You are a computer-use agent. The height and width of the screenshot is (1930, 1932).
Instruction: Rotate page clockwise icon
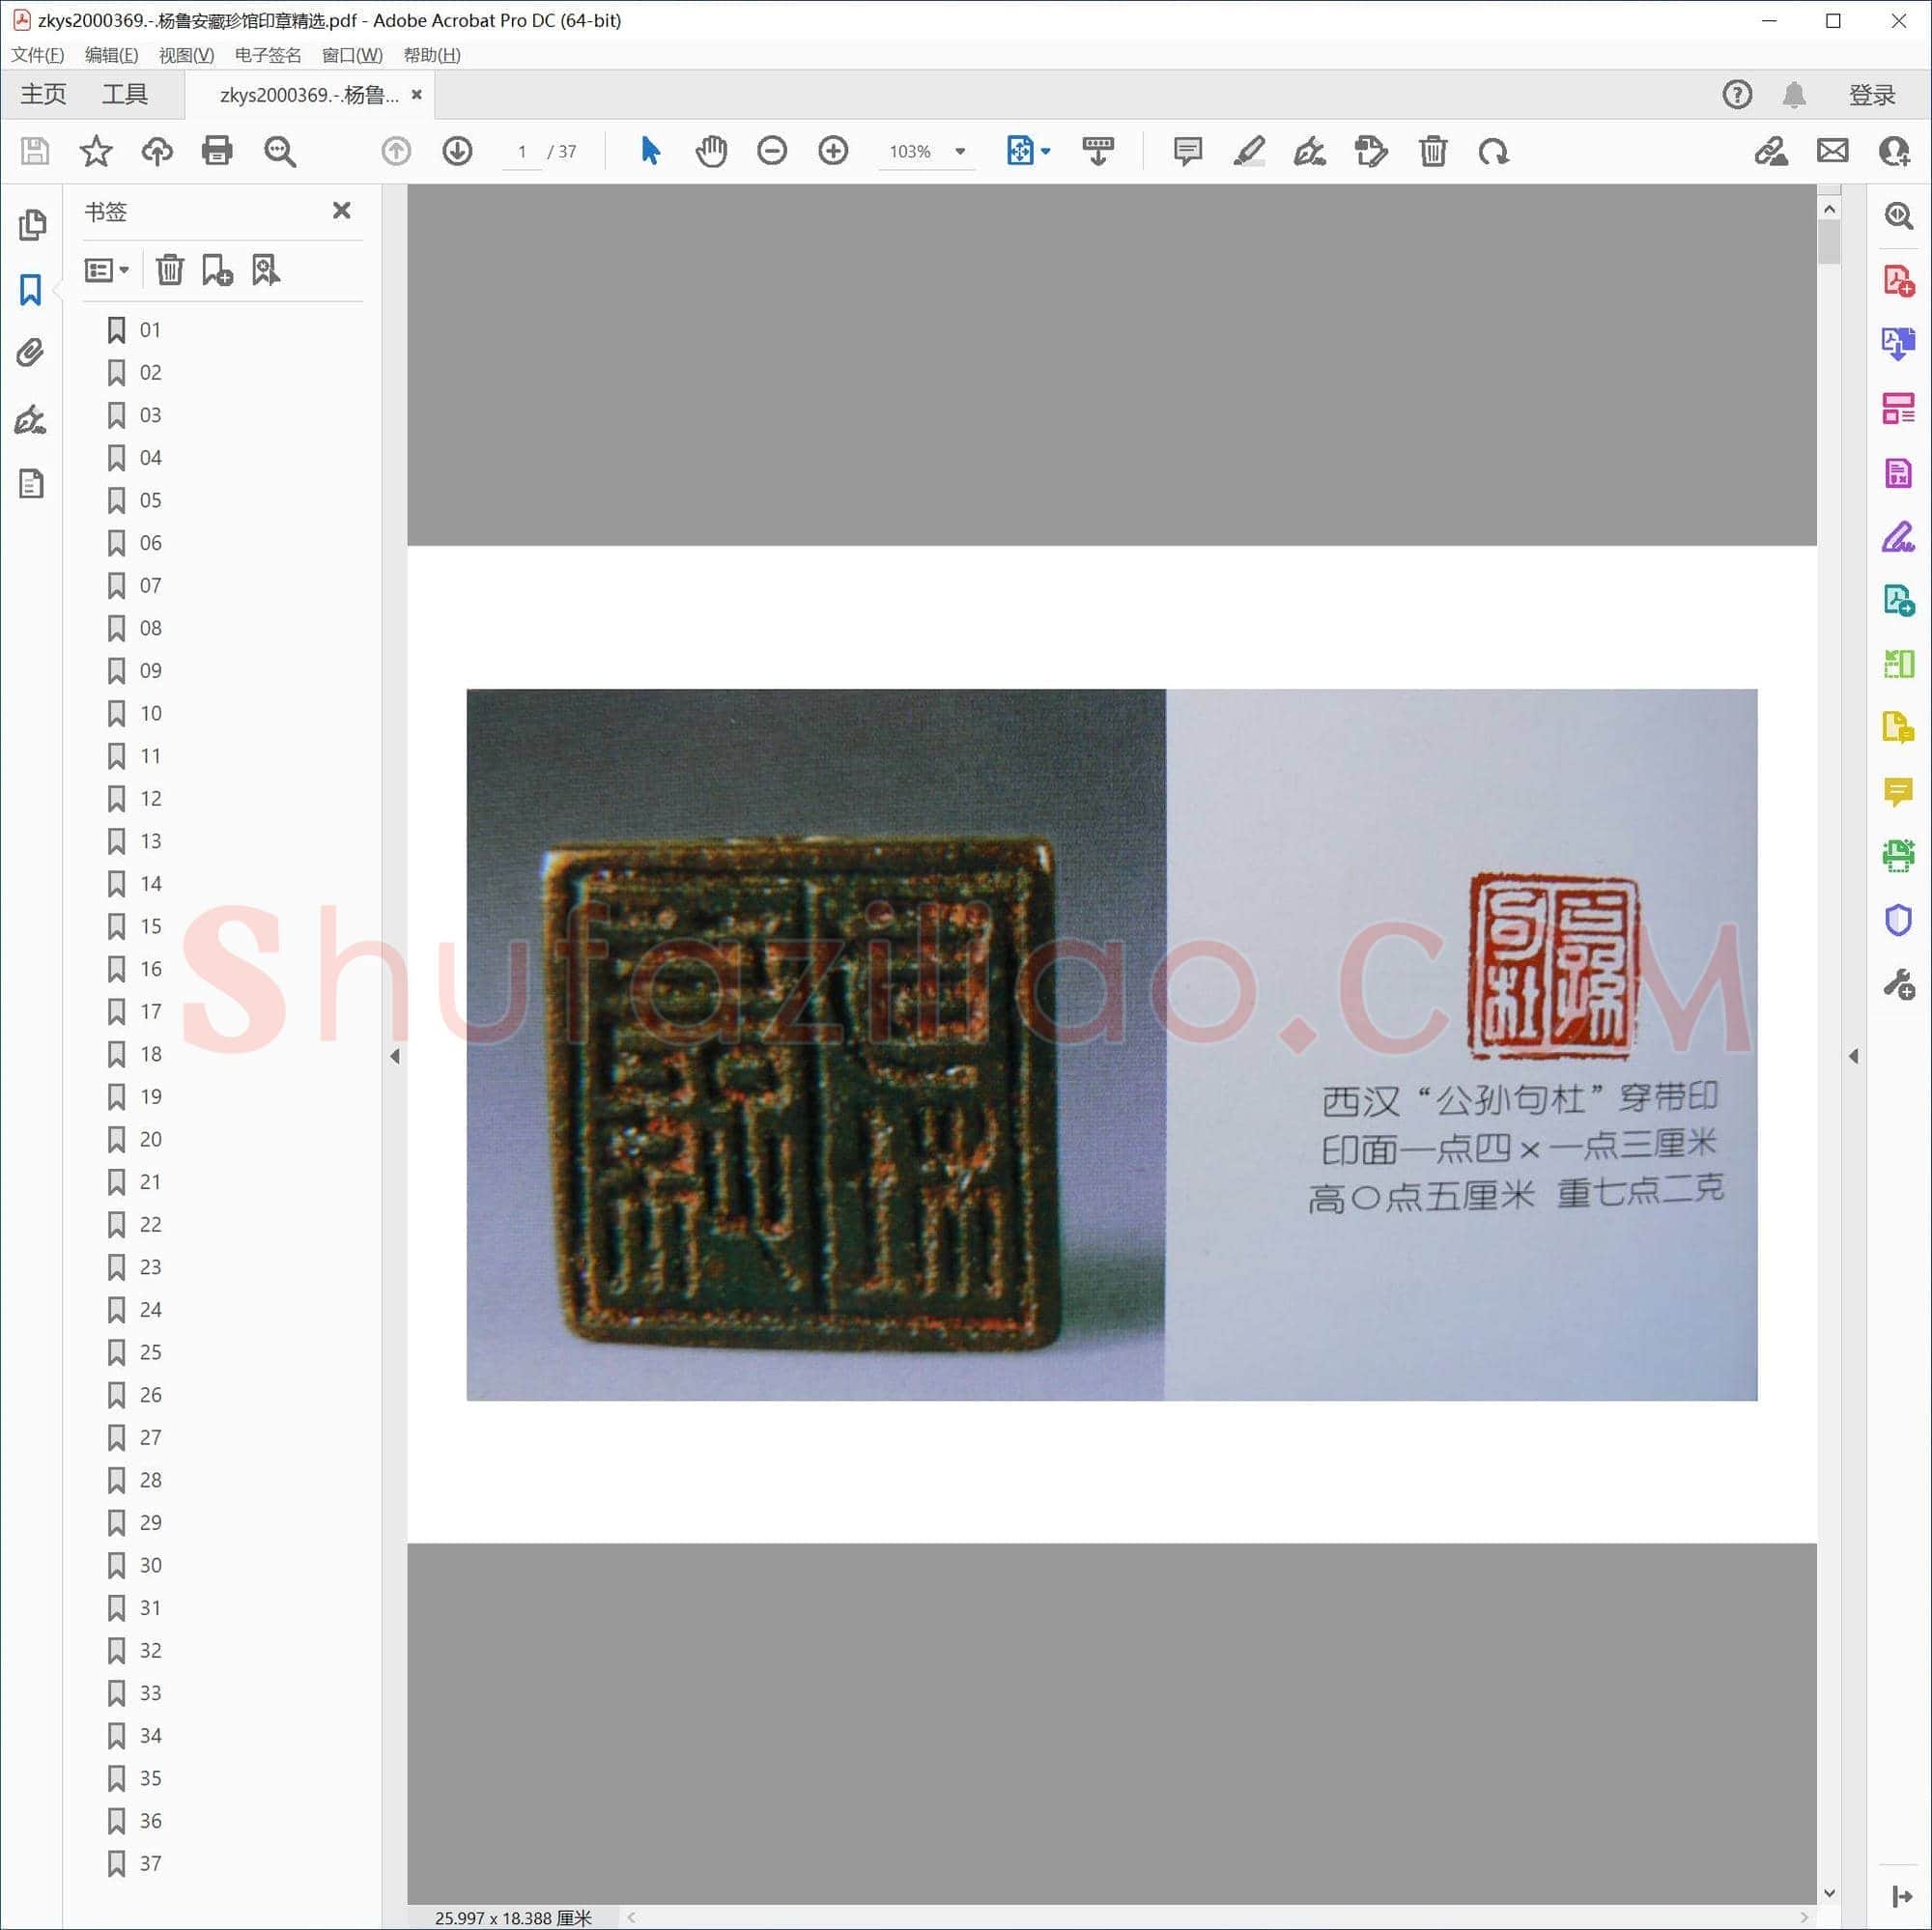pos(1494,151)
